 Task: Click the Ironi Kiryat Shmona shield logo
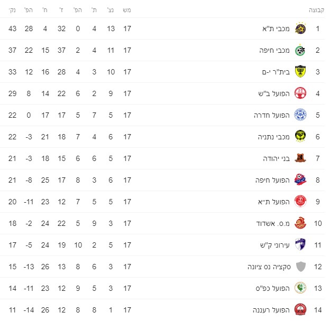[300, 245]
